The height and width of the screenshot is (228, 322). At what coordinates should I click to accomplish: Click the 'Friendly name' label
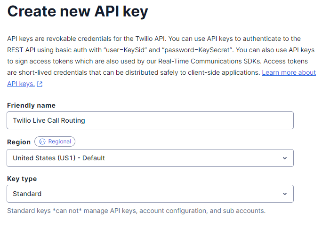(31, 105)
